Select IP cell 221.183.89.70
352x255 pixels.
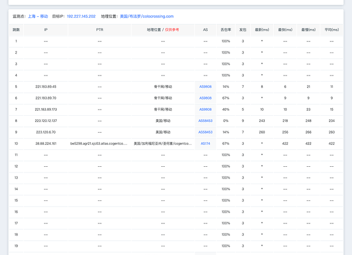click(x=46, y=98)
